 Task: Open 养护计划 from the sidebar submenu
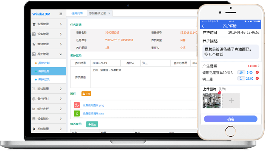click(x=44, y=63)
